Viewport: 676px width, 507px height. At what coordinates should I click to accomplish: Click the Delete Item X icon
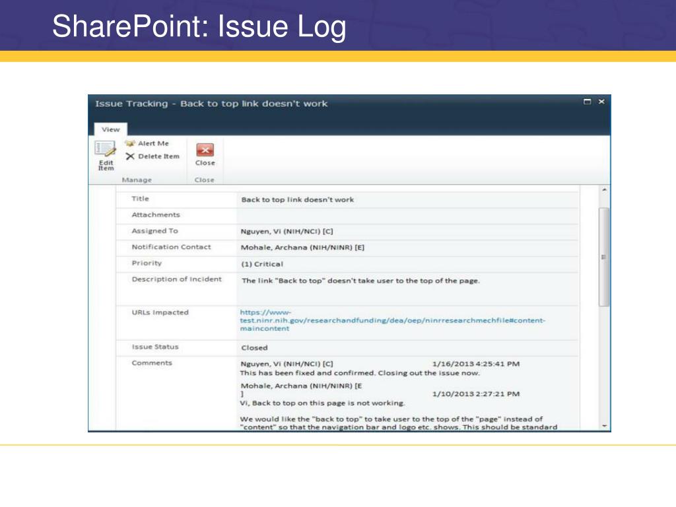click(x=130, y=156)
